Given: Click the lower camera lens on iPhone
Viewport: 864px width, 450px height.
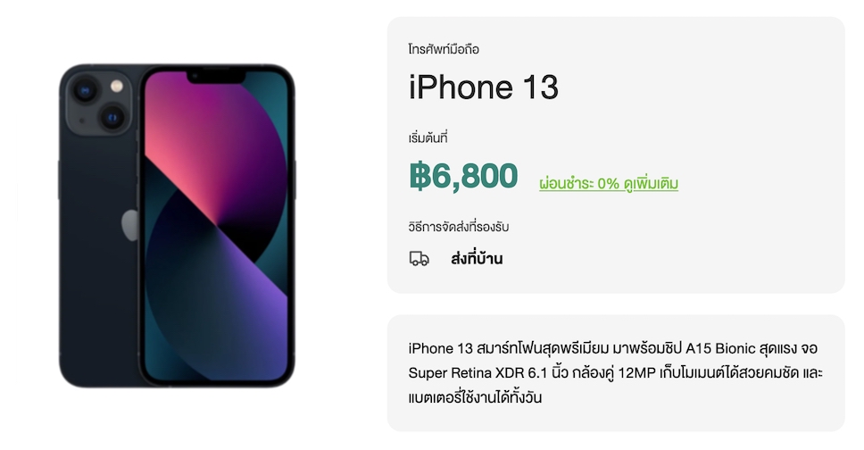Looking at the screenshot, I should 112,118.
